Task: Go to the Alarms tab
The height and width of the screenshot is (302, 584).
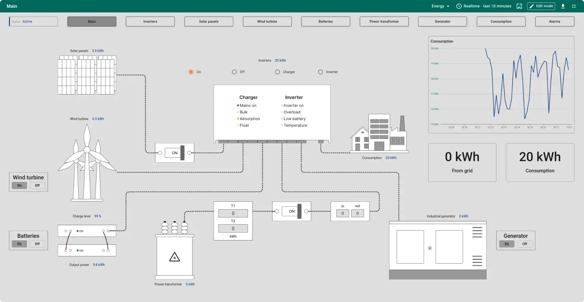Action: tap(554, 21)
